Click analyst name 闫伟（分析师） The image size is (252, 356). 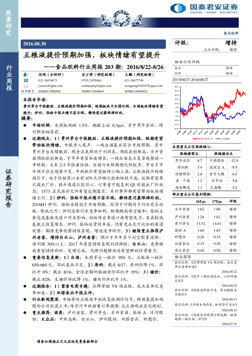pyautogui.click(x=51, y=75)
